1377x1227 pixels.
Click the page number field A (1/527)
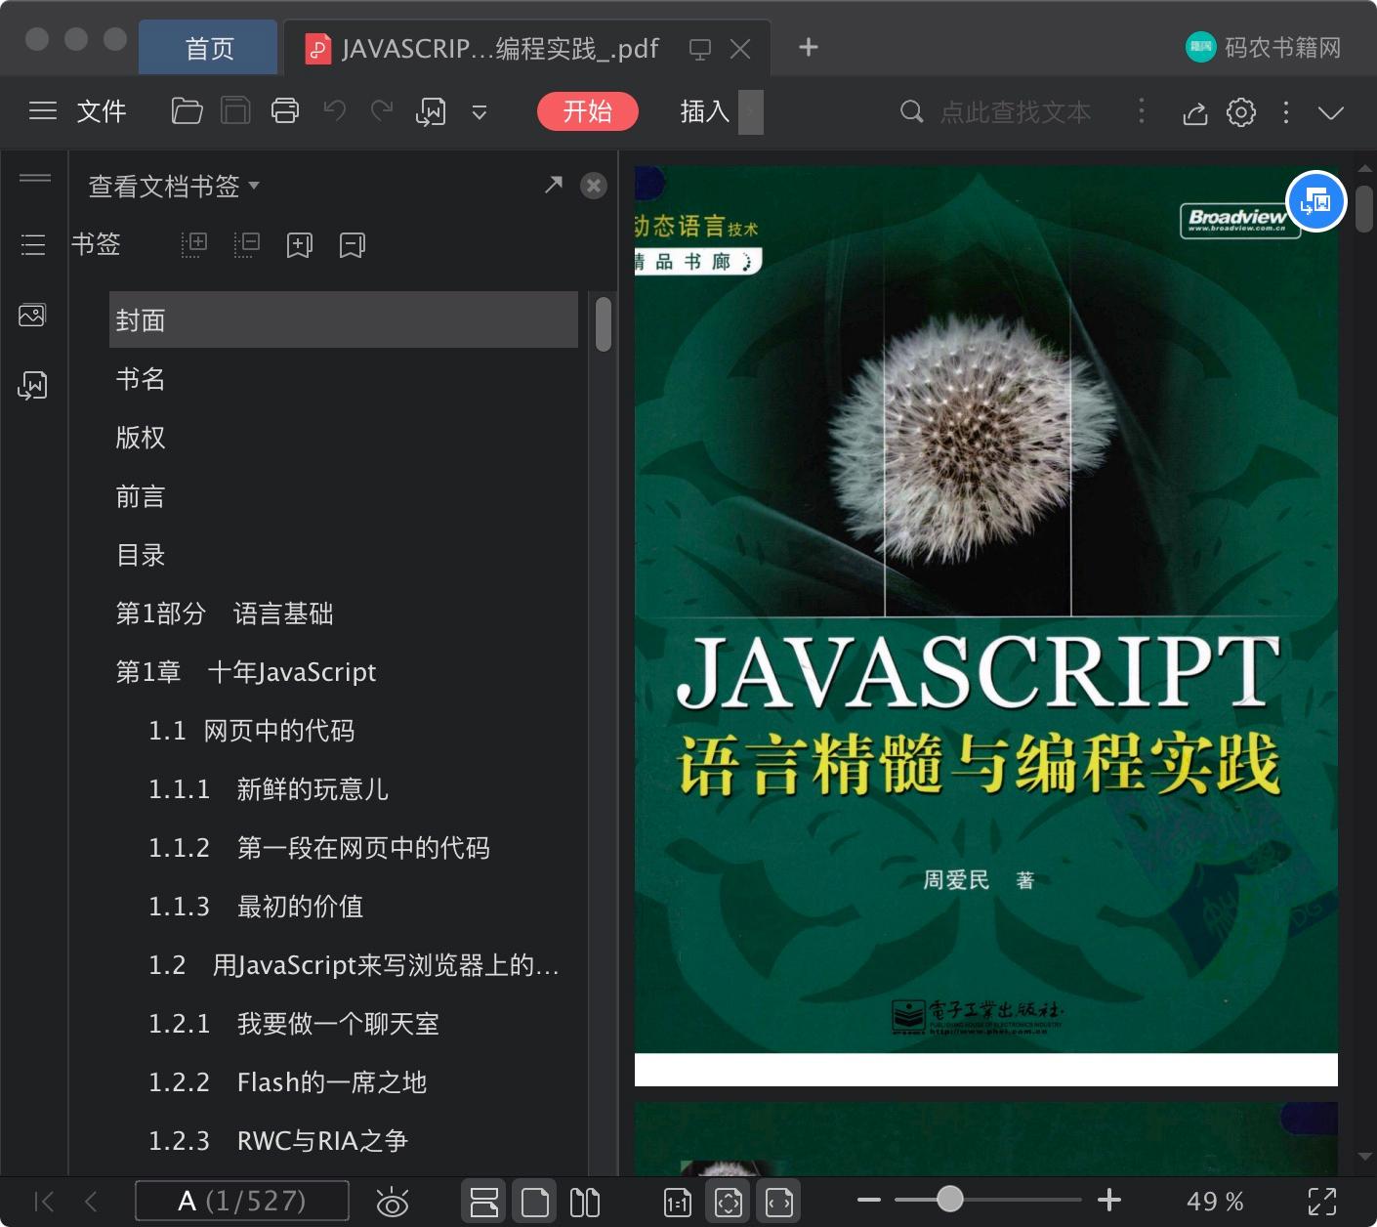242,1201
